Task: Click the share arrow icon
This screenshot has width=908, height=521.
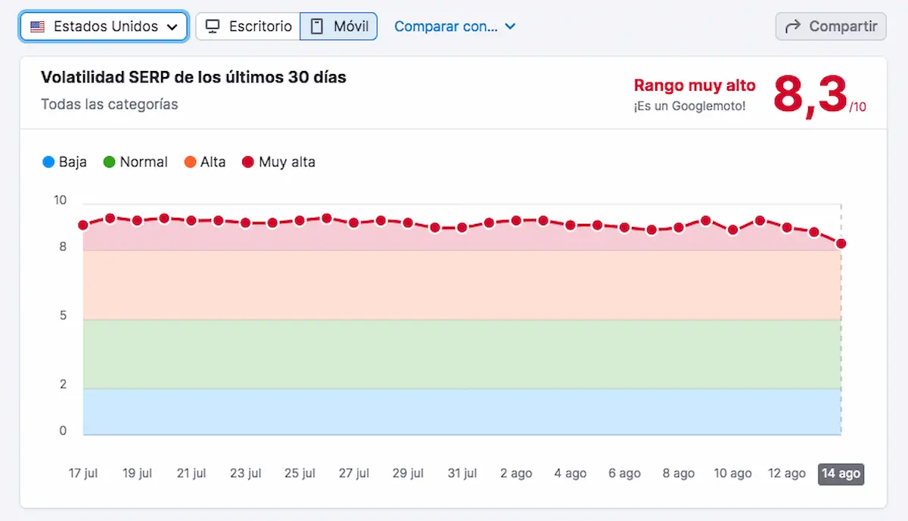Action: (x=793, y=26)
